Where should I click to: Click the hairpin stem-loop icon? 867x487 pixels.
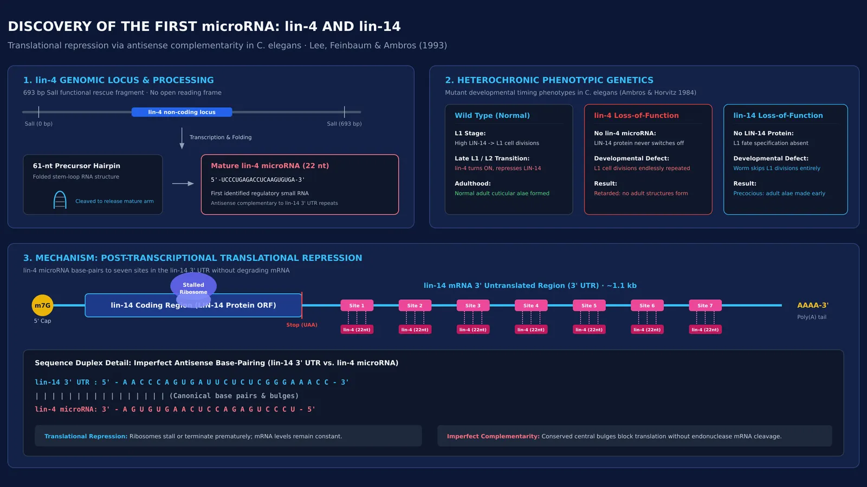click(x=60, y=200)
